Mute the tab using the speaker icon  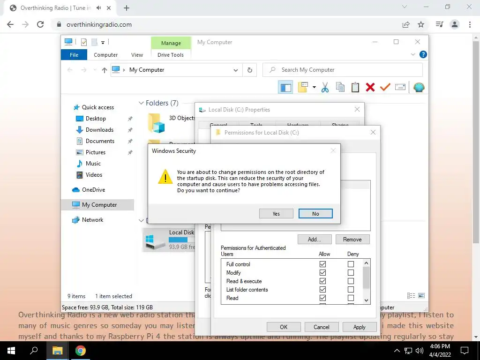pos(98,8)
